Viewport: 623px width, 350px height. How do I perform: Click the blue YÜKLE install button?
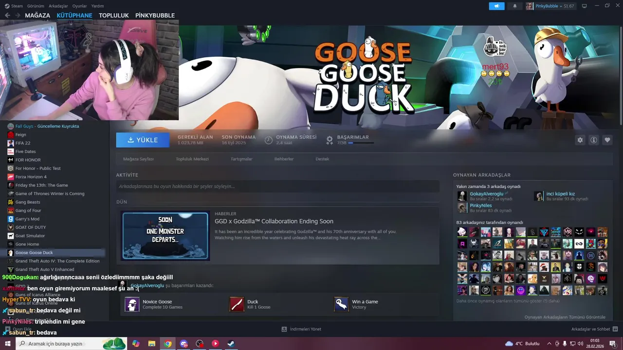tap(143, 140)
